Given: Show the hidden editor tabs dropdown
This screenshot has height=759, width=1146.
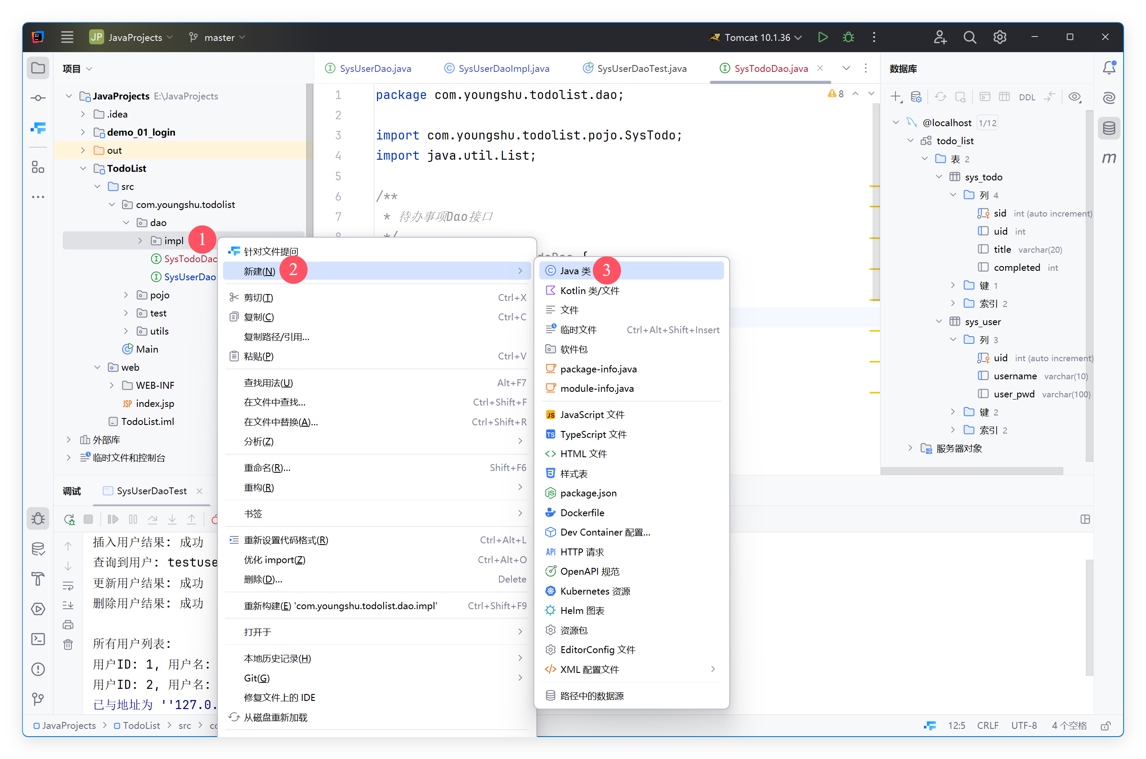Looking at the screenshot, I should click(x=846, y=68).
